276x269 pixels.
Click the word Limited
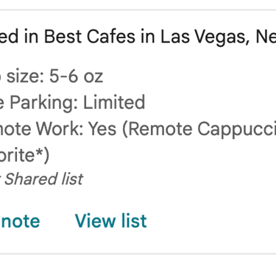click(114, 102)
